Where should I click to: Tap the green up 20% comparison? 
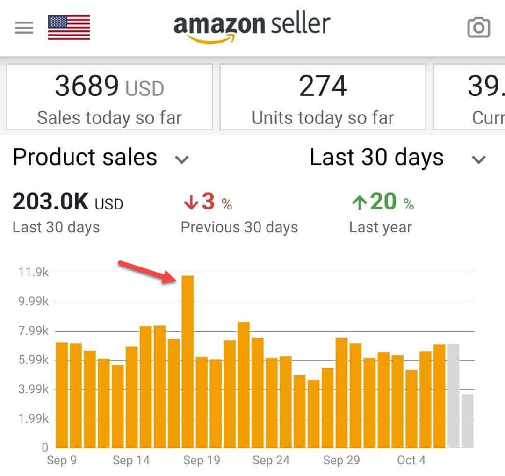pos(382,203)
